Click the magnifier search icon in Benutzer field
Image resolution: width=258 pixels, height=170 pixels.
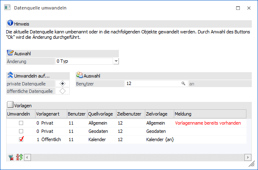tap(183, 84)
